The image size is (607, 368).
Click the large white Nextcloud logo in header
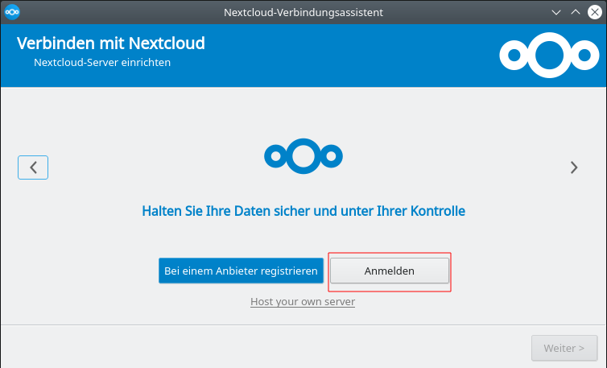[x=549, y=55]
